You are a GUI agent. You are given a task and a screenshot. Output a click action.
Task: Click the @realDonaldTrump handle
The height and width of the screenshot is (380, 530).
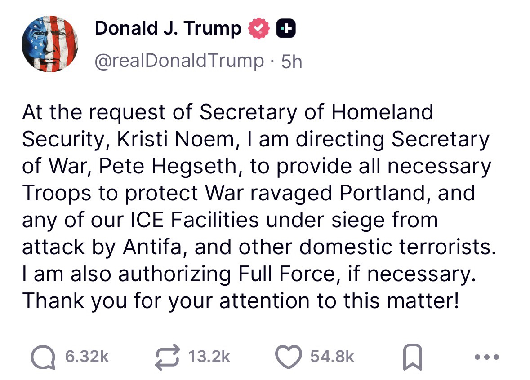tap(179, 61)
